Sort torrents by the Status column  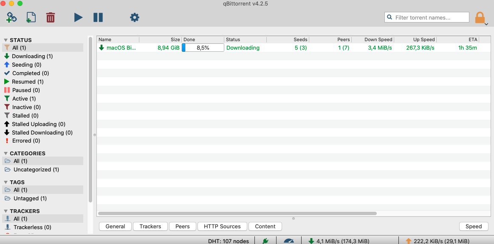[x=246, y=39]
